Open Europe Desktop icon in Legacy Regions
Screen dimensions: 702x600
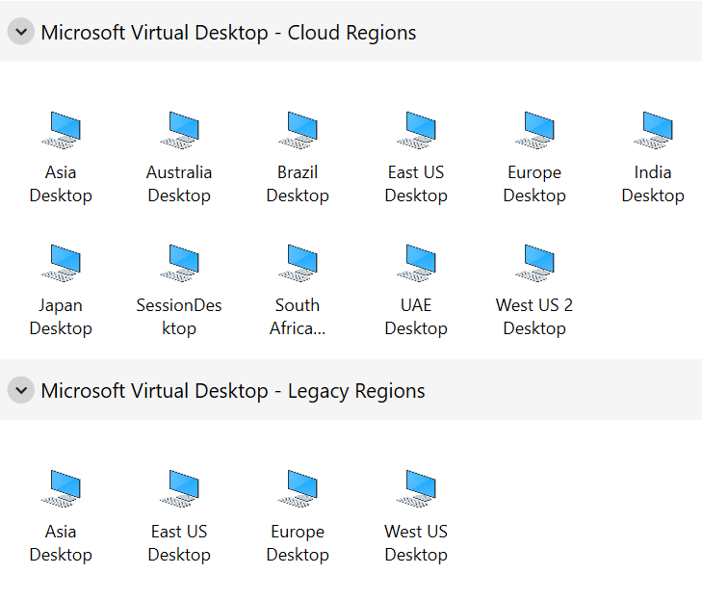tap(298, 488)
